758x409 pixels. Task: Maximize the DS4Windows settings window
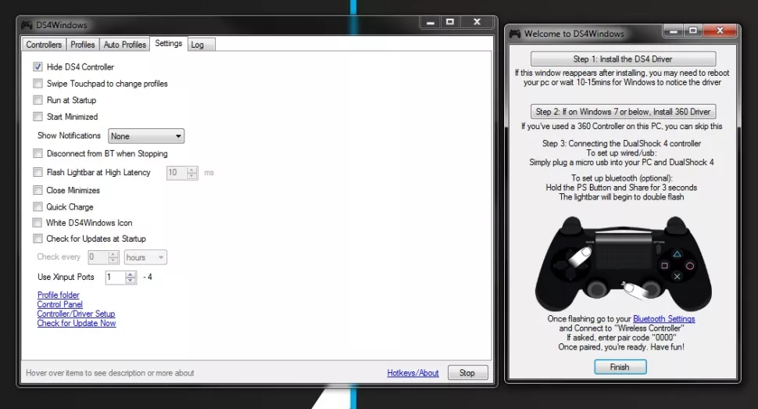[450, 23]
